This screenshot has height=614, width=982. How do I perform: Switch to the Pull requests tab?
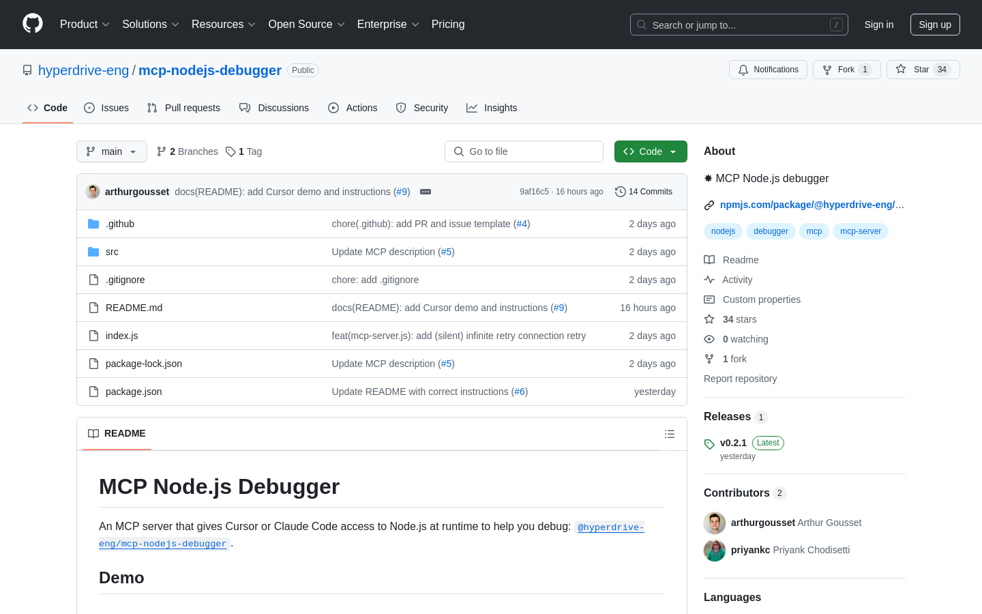pos(183,108)
